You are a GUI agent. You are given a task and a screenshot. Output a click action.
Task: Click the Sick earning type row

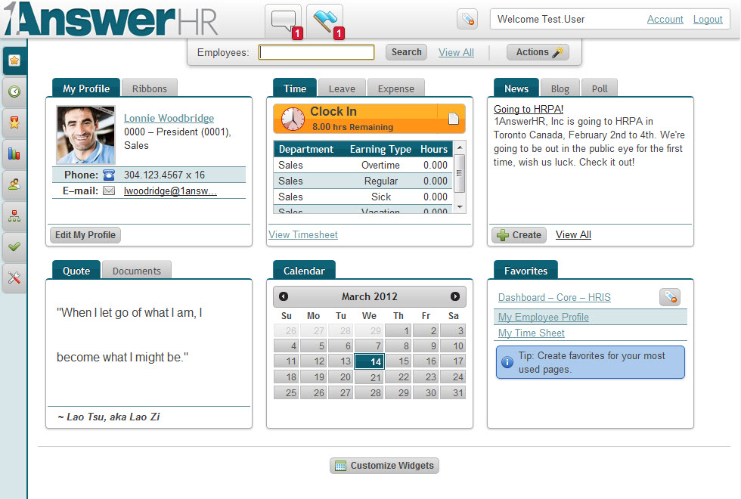[363, 197]
